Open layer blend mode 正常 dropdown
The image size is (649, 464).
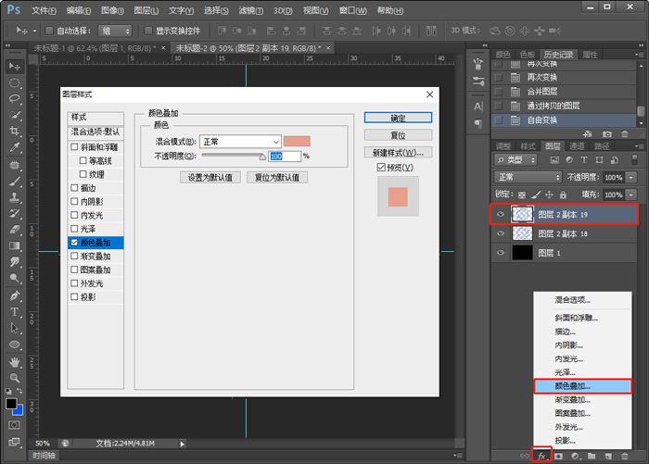pos(528,178)
